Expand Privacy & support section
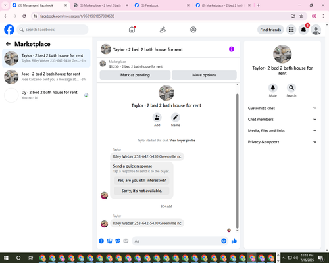The image size is (329, 263). pos(282,142)
